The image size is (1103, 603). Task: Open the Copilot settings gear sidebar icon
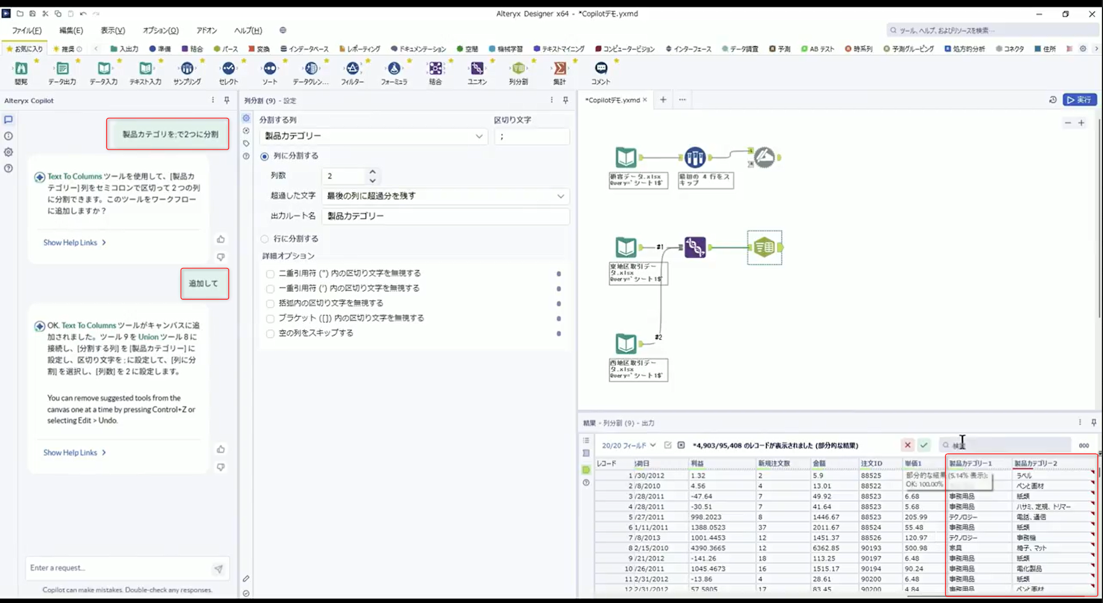pos(8,152)
